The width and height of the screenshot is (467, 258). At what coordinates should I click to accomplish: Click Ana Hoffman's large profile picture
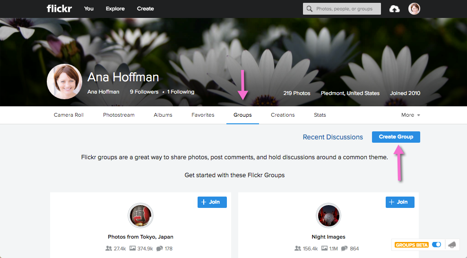(64, 81)
